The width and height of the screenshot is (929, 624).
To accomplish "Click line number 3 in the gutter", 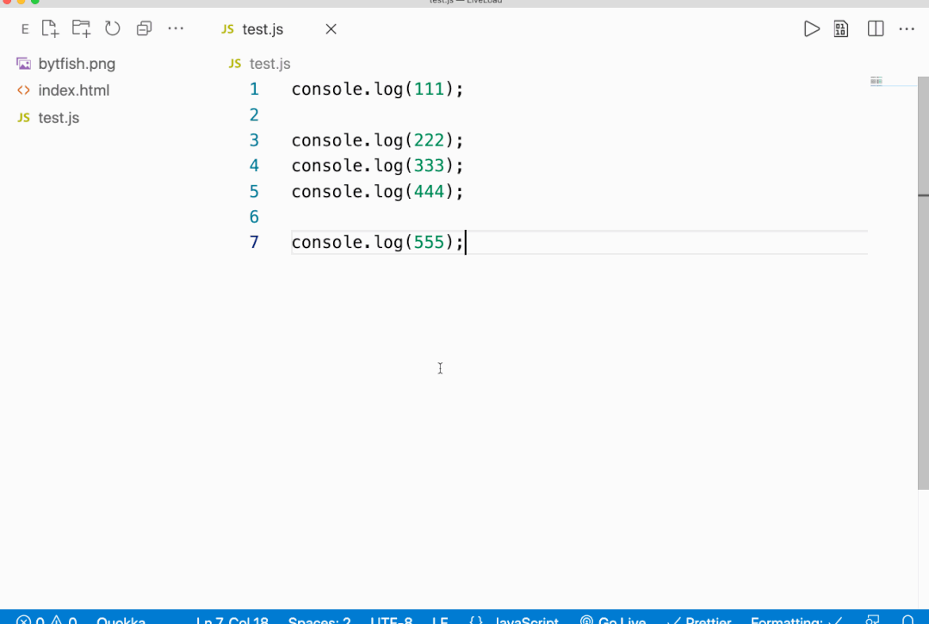I will point(254,139).
